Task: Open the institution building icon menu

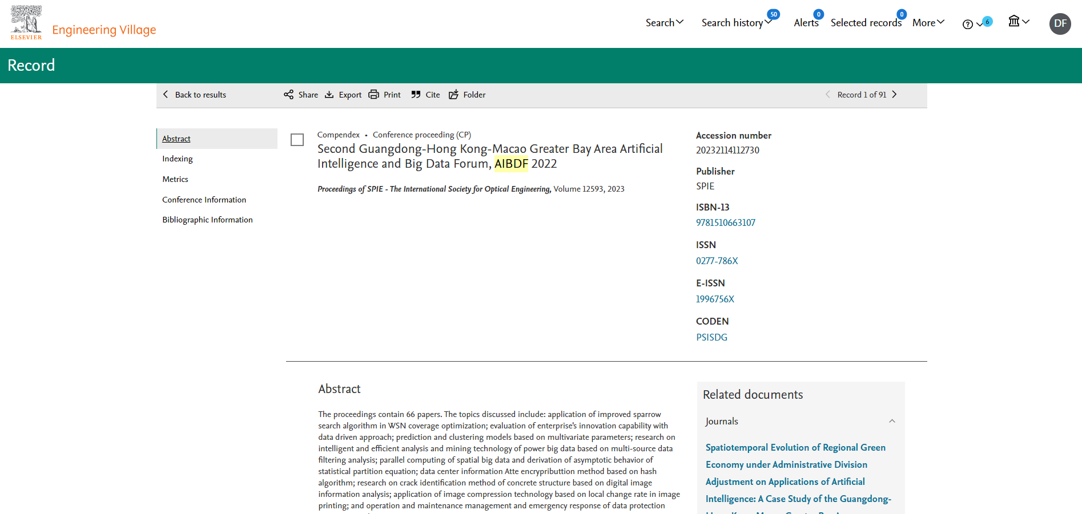Action: coord(1019,22)
